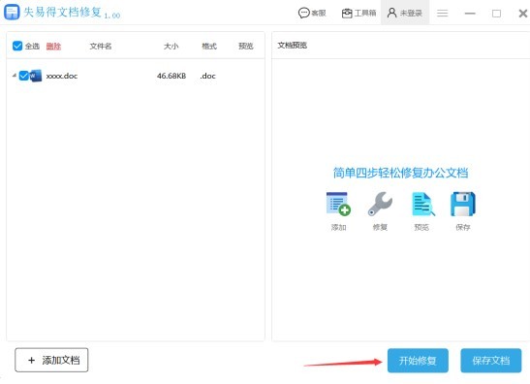530x384 pixels.
Task: Collapse the xxxx.doc tree arrow
Action: tap(15, 76)
